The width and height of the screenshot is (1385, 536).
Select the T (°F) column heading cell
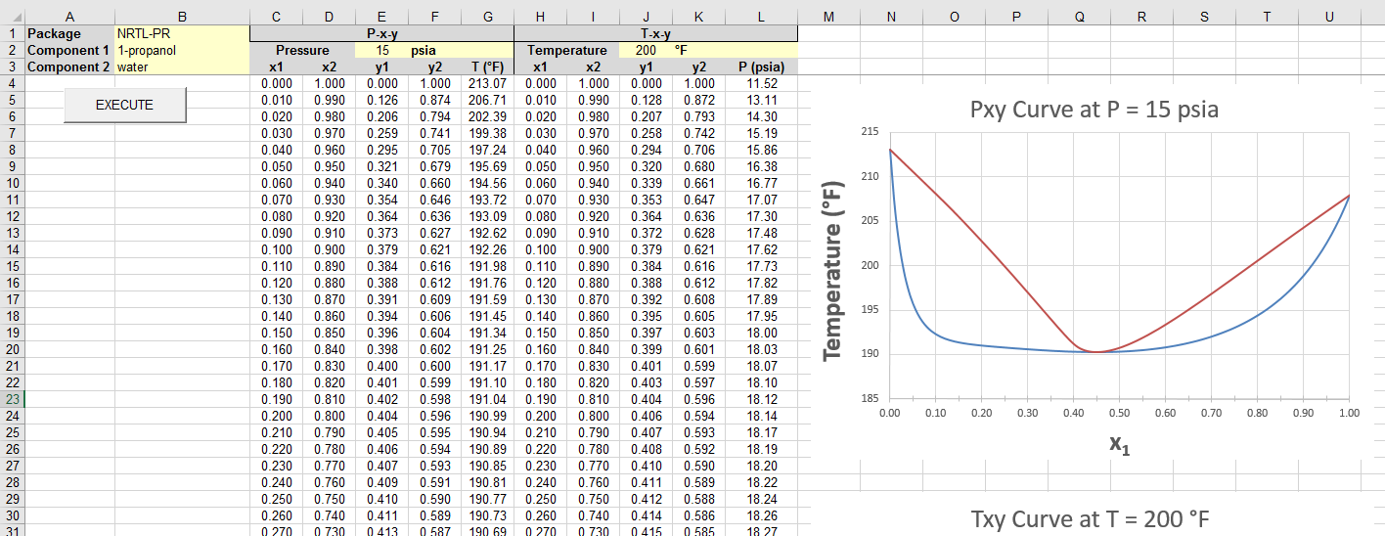pos(488,67)
